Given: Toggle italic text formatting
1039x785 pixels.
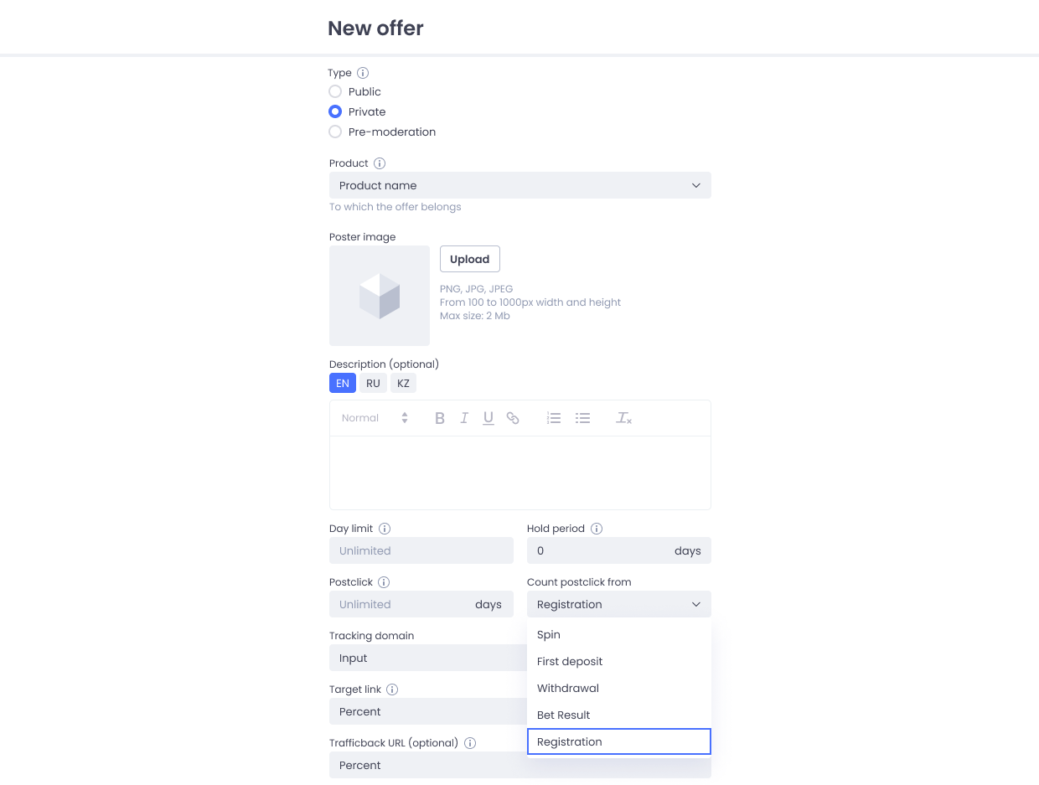Looking at the screenshot, I should (x=463, y=418).
